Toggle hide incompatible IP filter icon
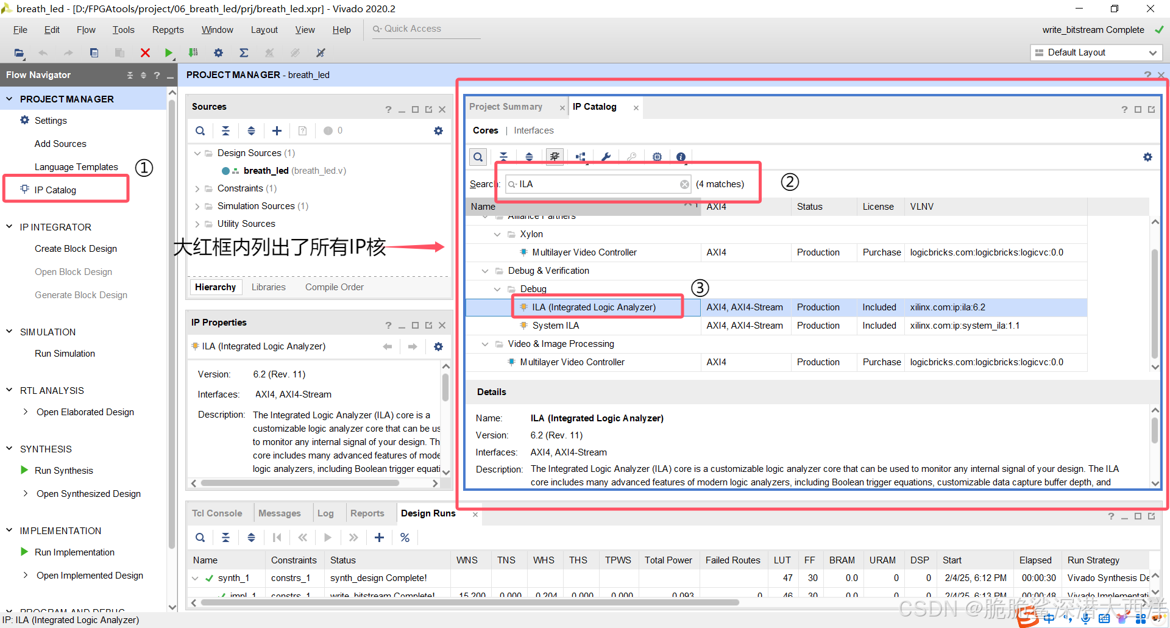 [x=555, y=157]
